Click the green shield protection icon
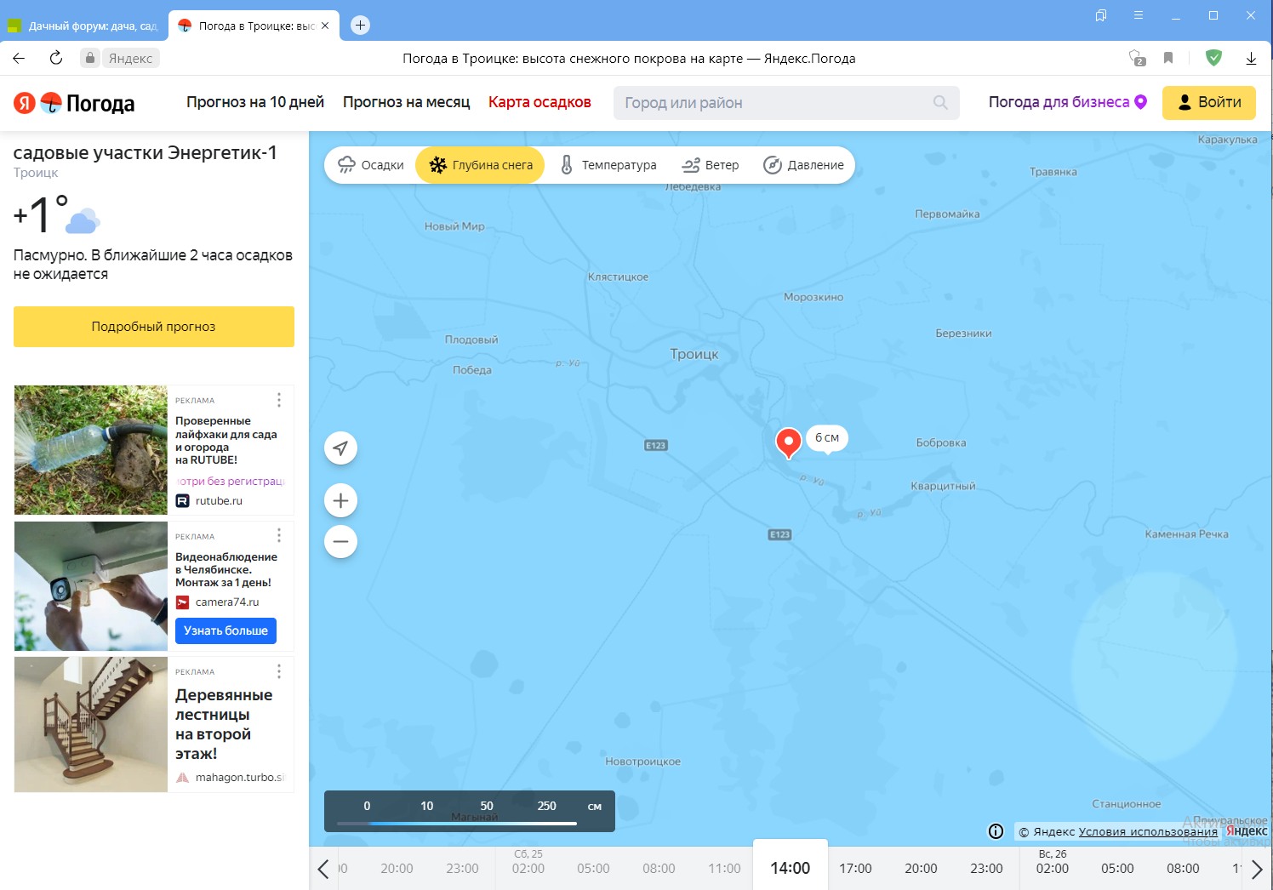Viewport: 1273px width, 890px height. point(1214,58)
